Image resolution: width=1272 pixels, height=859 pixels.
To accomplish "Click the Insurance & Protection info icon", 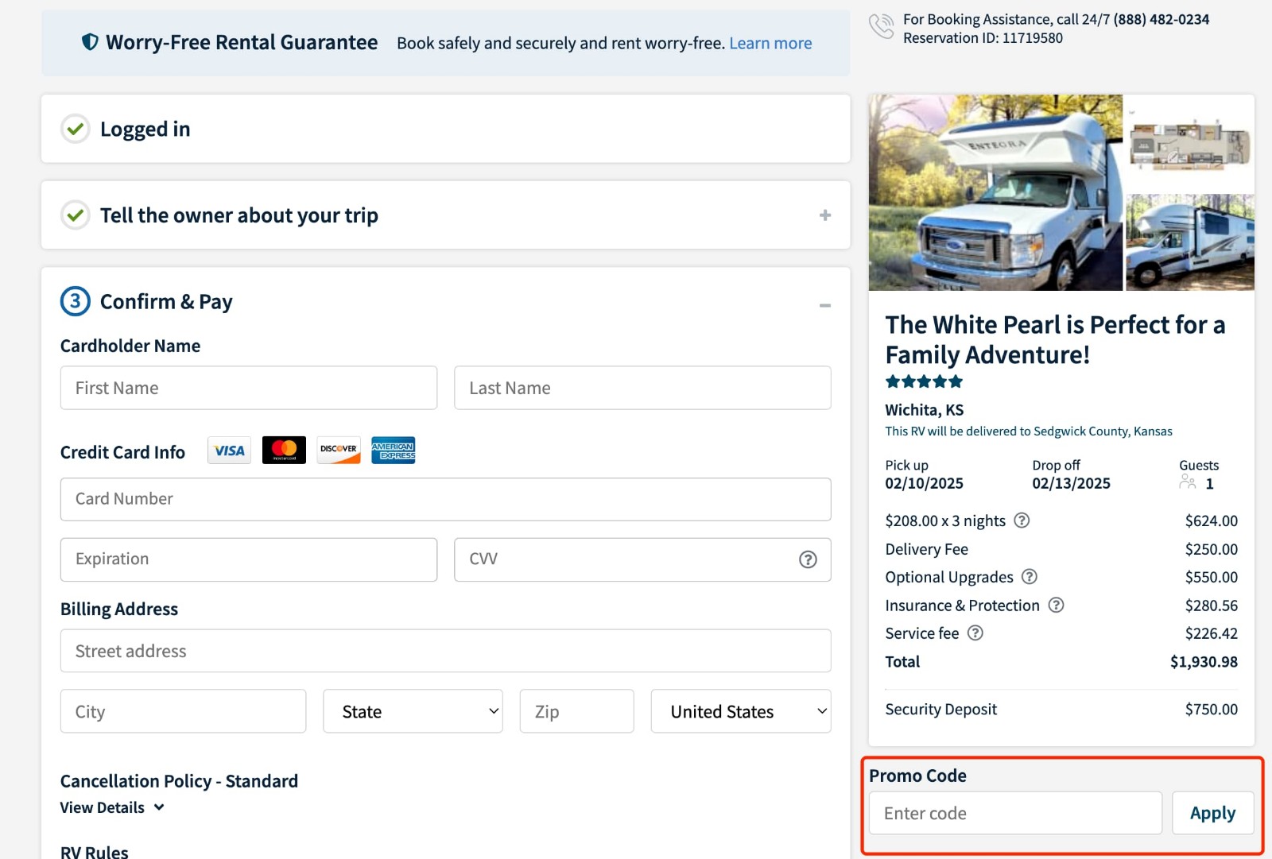I will [1057, 605].
